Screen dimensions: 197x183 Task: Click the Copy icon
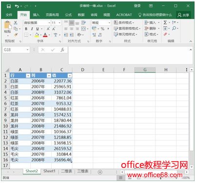tap(16, 29)
